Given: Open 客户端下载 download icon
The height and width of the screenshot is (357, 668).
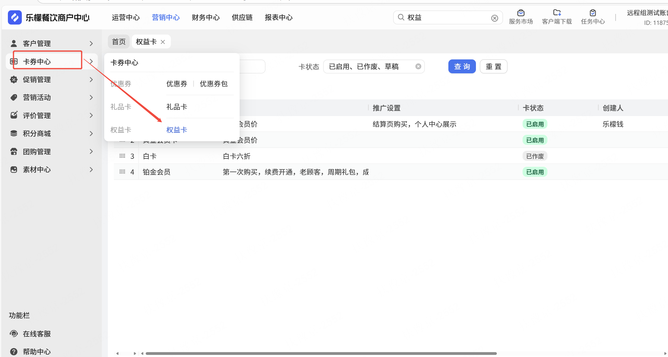Looking at the screenshot, I should (x=557, y=13).
